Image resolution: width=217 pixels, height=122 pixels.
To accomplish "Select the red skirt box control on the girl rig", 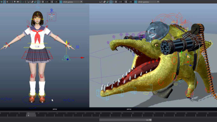I will click(37, 55).
